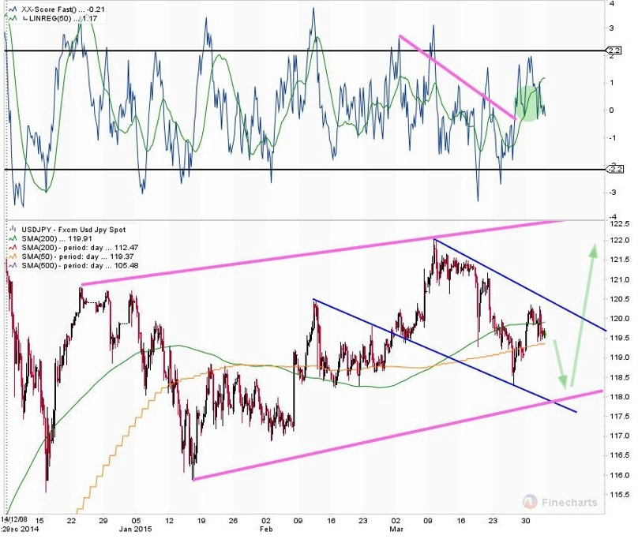Click the green upward projection arrow
638x539 pixels.
click(583, 315)
